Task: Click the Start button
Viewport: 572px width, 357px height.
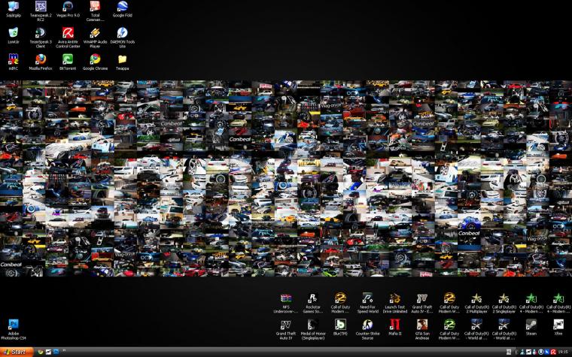Action: [17, 352]
